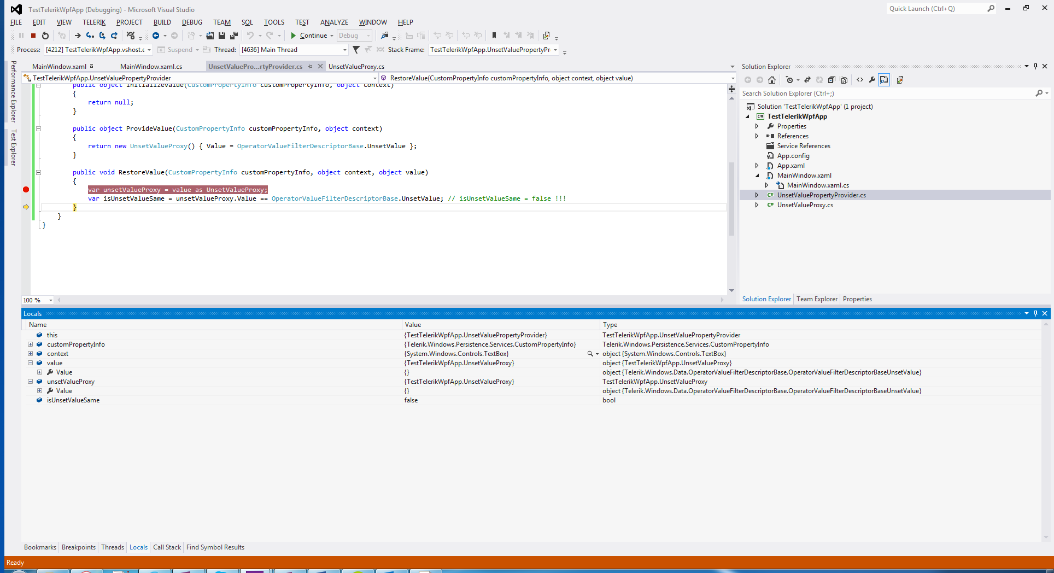The image size is (1054, 573).
Task: Click the Step Into arrow icon
Action: tap(90, 36)
